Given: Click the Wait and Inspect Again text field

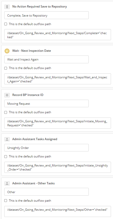Looking at the screenshot, I should (46, 59).
